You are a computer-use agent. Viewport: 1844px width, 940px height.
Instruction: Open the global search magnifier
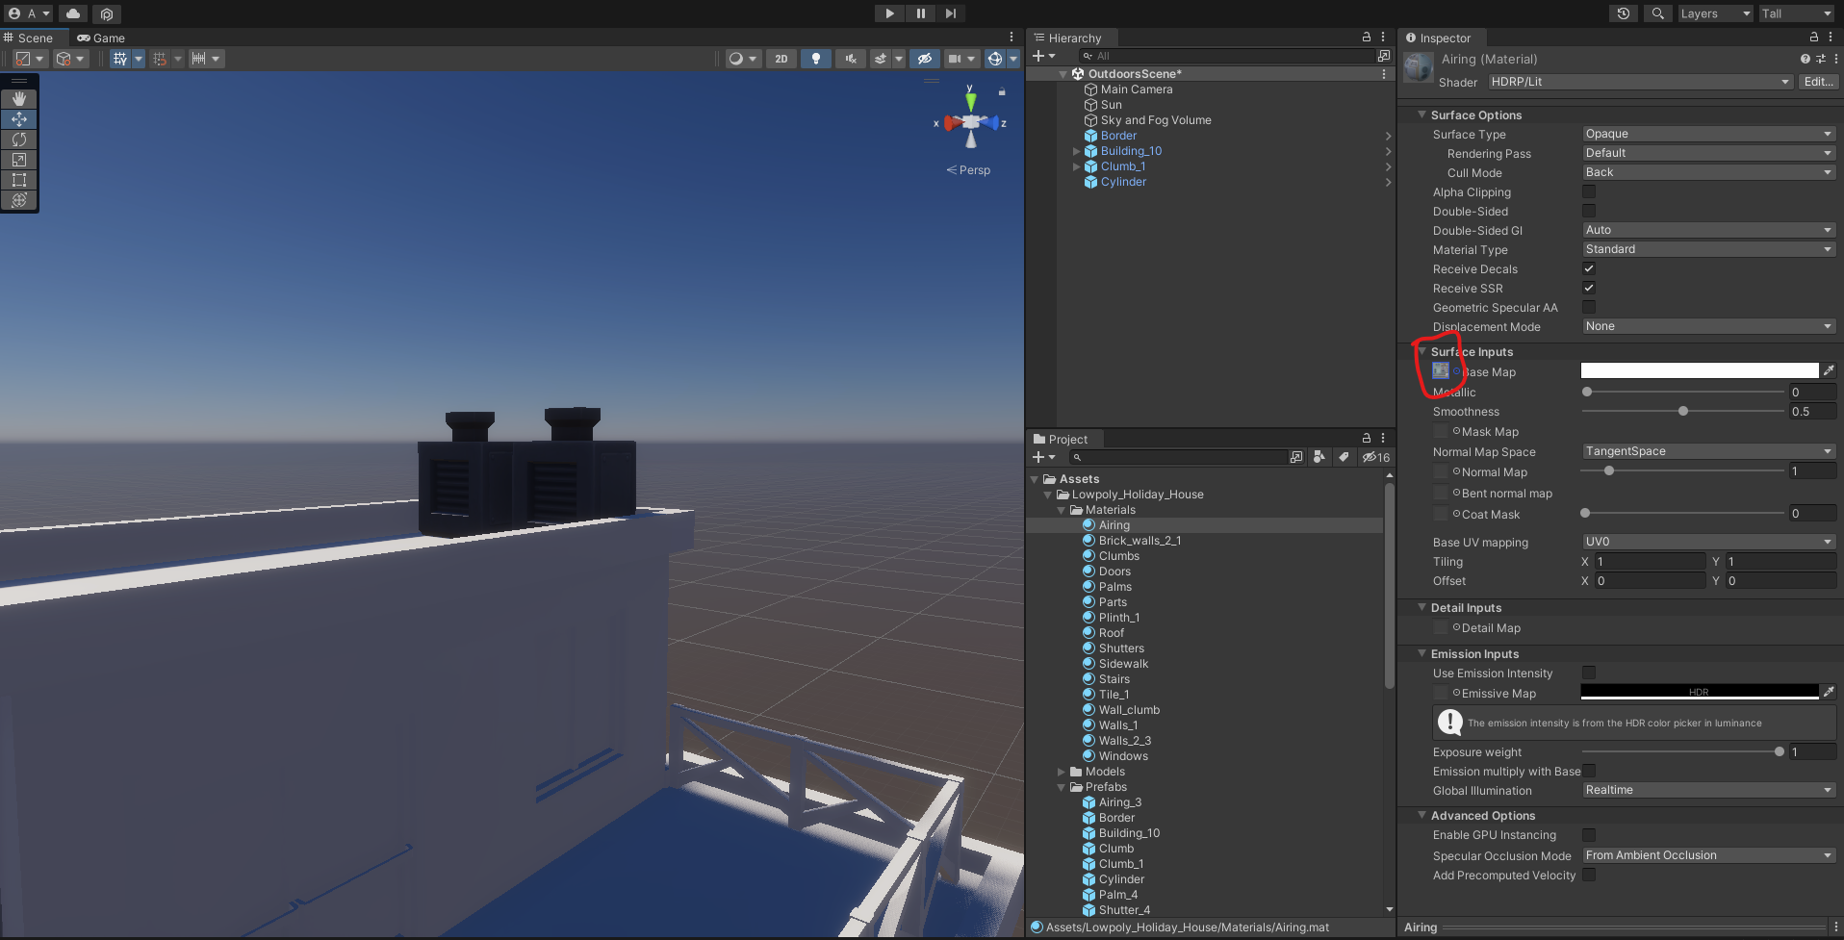click(x=1658, y=13)
